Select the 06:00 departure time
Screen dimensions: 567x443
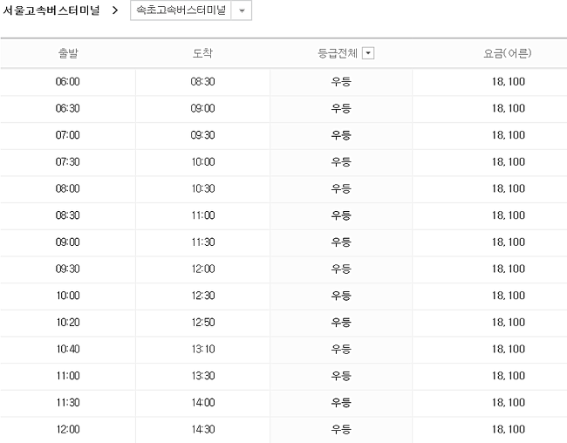[68, 81]
